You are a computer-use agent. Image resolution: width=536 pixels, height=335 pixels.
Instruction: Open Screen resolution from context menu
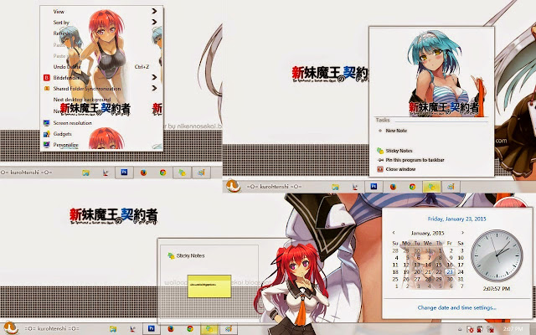[73, 123]
